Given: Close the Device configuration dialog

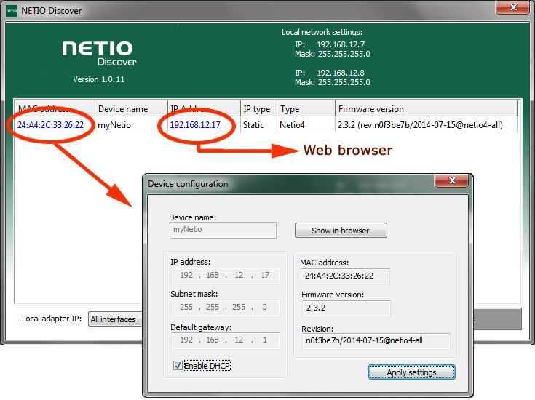Looking at the screenshot, I should point(452,180).
